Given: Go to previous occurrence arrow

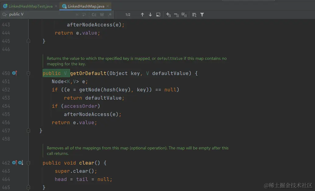Looking at the screenshot, I should tap(142, 15).
